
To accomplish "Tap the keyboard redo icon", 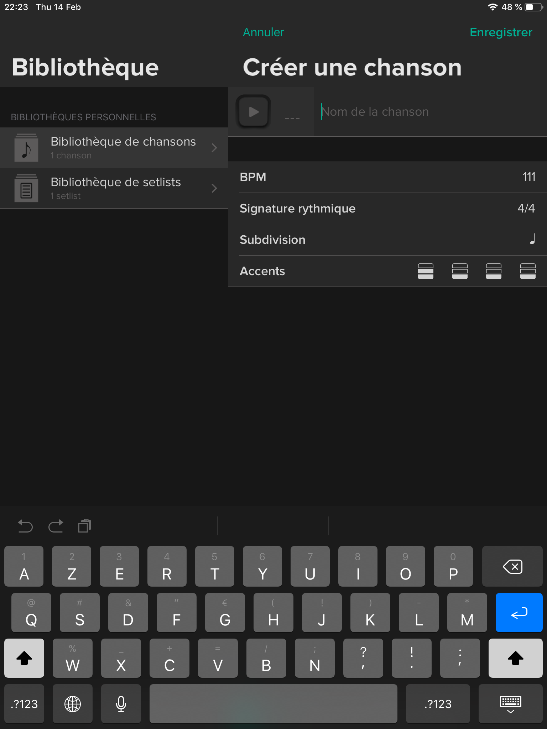I will click(56, 526).
